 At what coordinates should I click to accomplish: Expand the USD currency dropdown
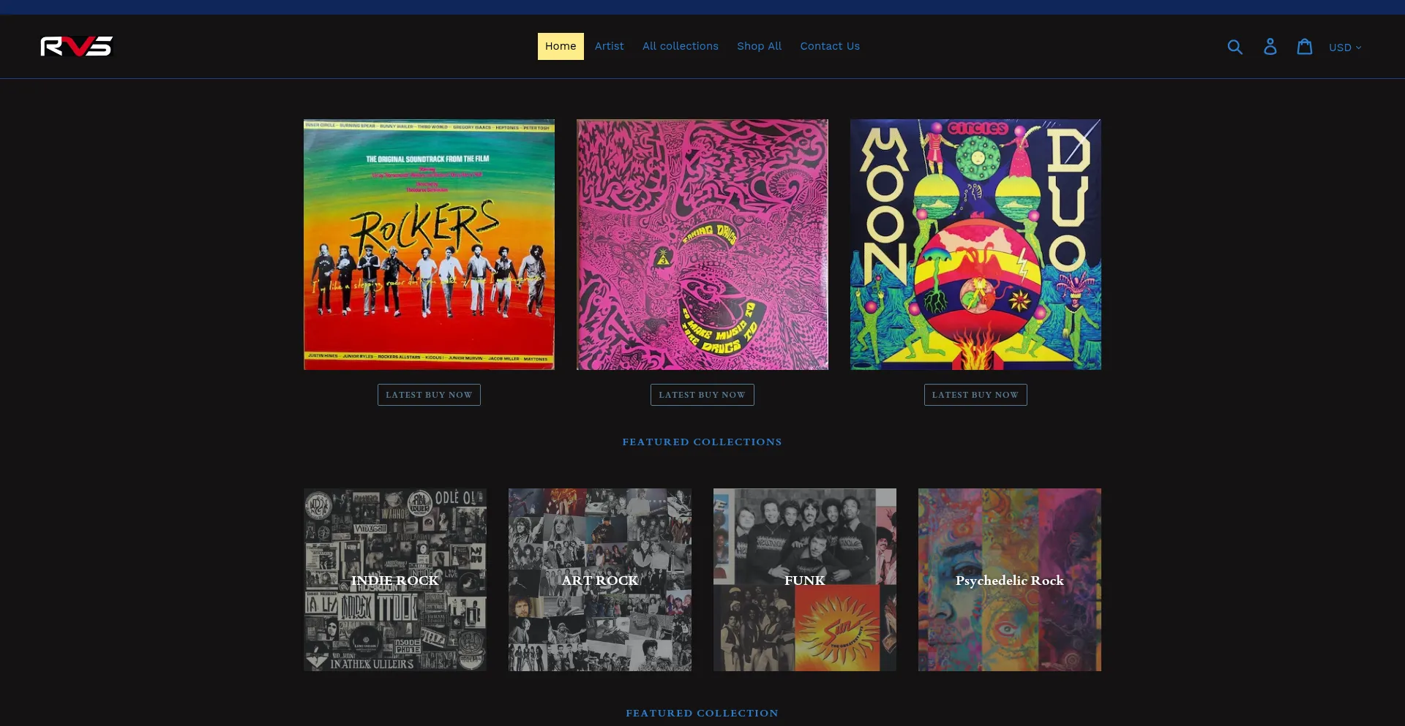pyautogui.click(x=1345, y=47)
